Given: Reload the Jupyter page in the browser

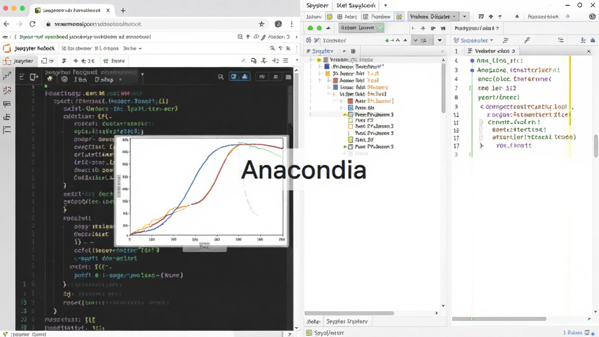Looking at the screenshot, I should [x=33, y=24].
